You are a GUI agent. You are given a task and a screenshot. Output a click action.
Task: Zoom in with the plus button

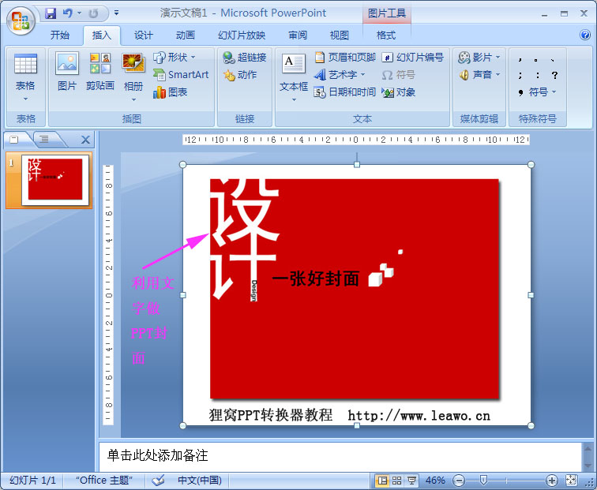pos(552,481)
